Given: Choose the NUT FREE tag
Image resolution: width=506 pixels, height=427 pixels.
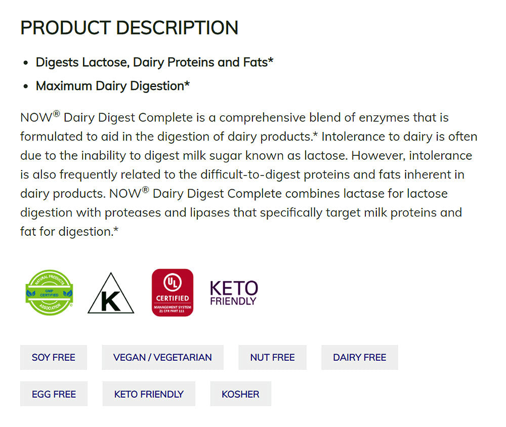Looking at the screenshot, I should pyautogui.click(x=272, y=357).
